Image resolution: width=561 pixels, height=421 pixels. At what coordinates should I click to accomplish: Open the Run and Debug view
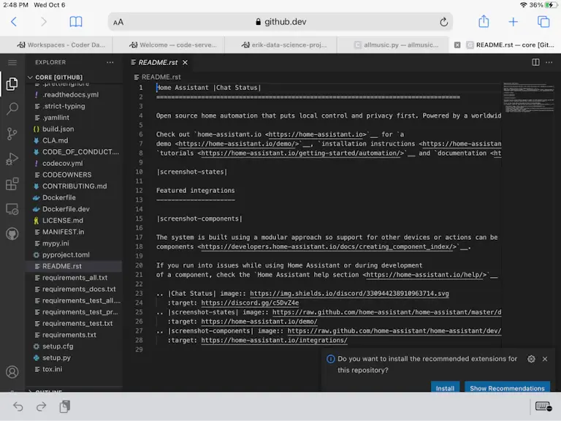click(12, 159)
